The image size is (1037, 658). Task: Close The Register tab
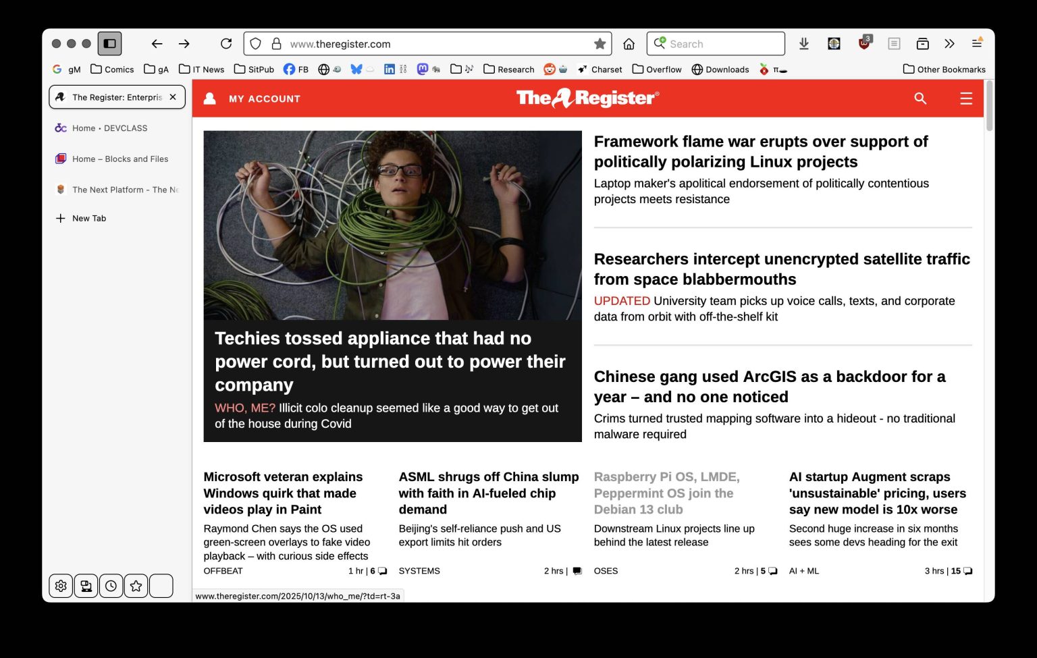(173, 97)
